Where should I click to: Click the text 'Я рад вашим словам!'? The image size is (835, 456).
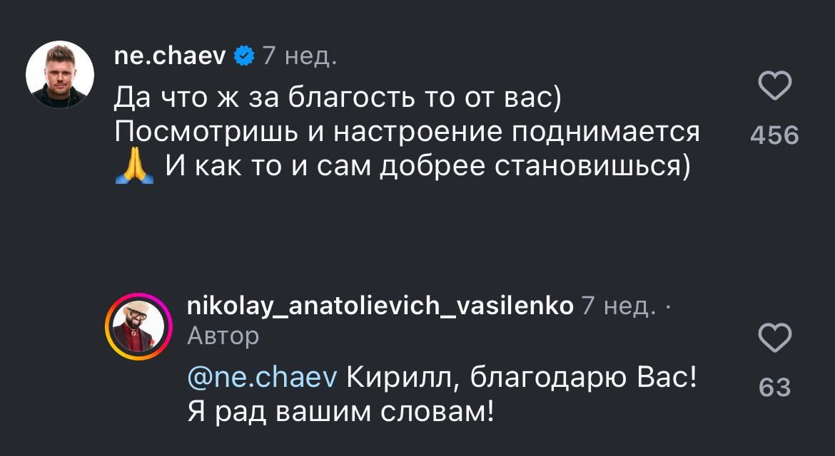point(340,412)
